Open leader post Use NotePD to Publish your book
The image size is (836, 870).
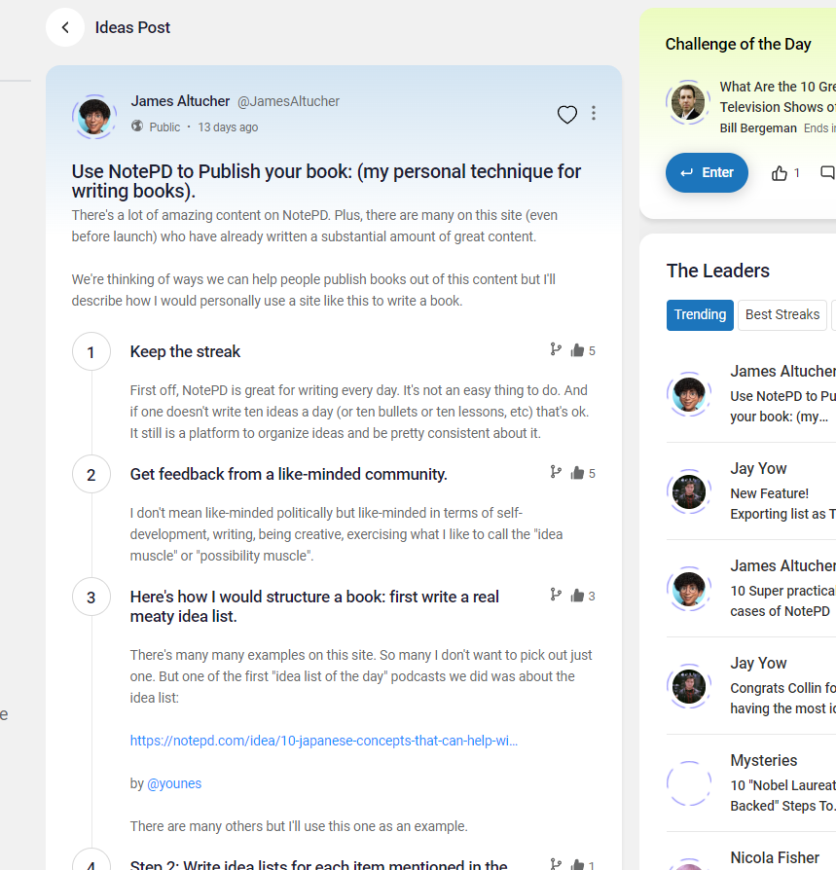coord(782,406)
